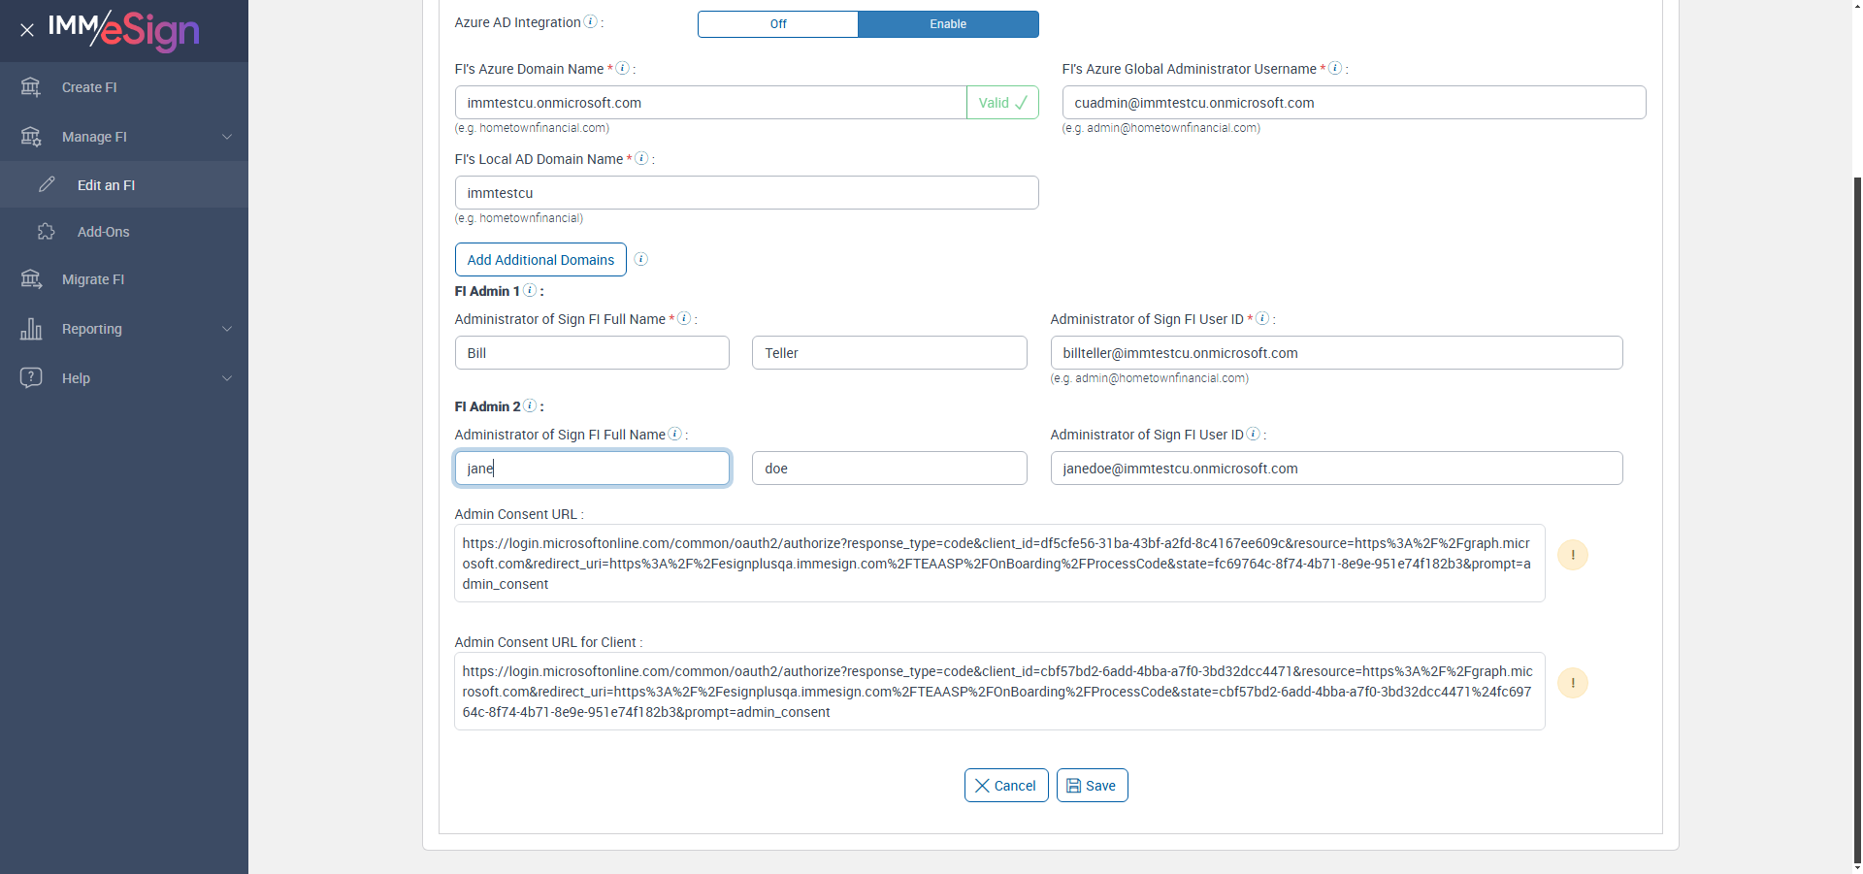Click the Create FI bank icon
1863x874 pixels.
point(31,87)
